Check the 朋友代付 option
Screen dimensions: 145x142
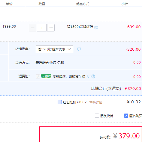97,116
